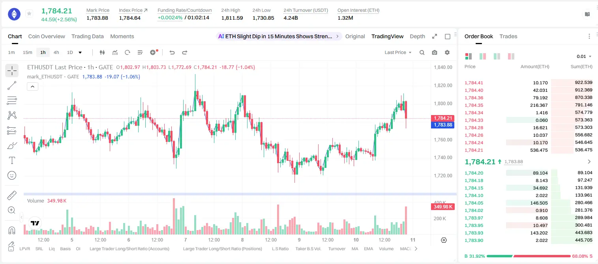This screenshot has height=264, width=598.
Task: Select the text annotation tool
Action: tap(12, 160)
